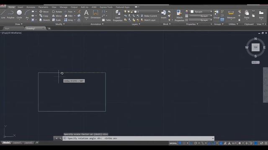Click the TOP face of ViewCube

tap(255, 47)
